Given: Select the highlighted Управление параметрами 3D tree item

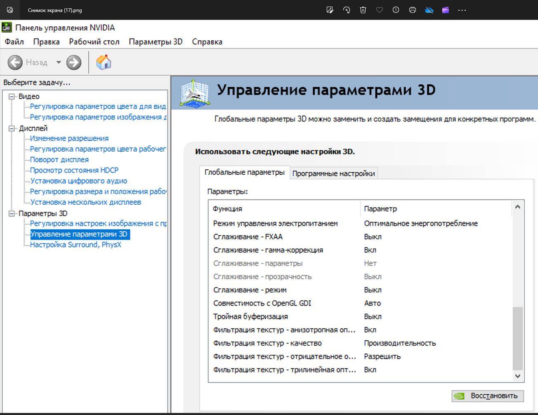Looking at the screenshot, I should coord(80,234).
